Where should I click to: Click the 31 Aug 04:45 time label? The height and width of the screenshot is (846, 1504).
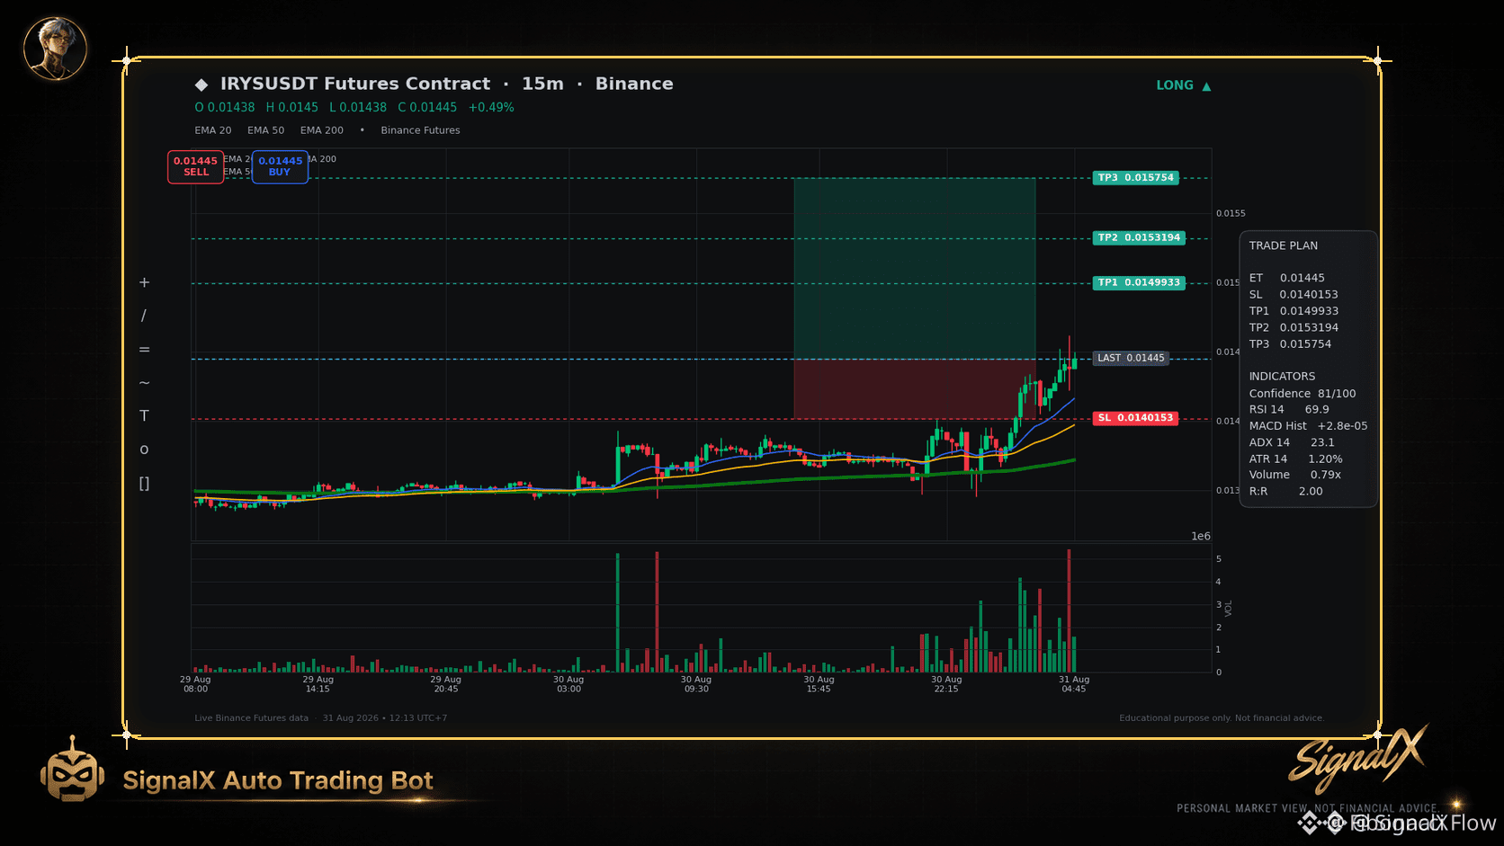tap(1074, 684)
